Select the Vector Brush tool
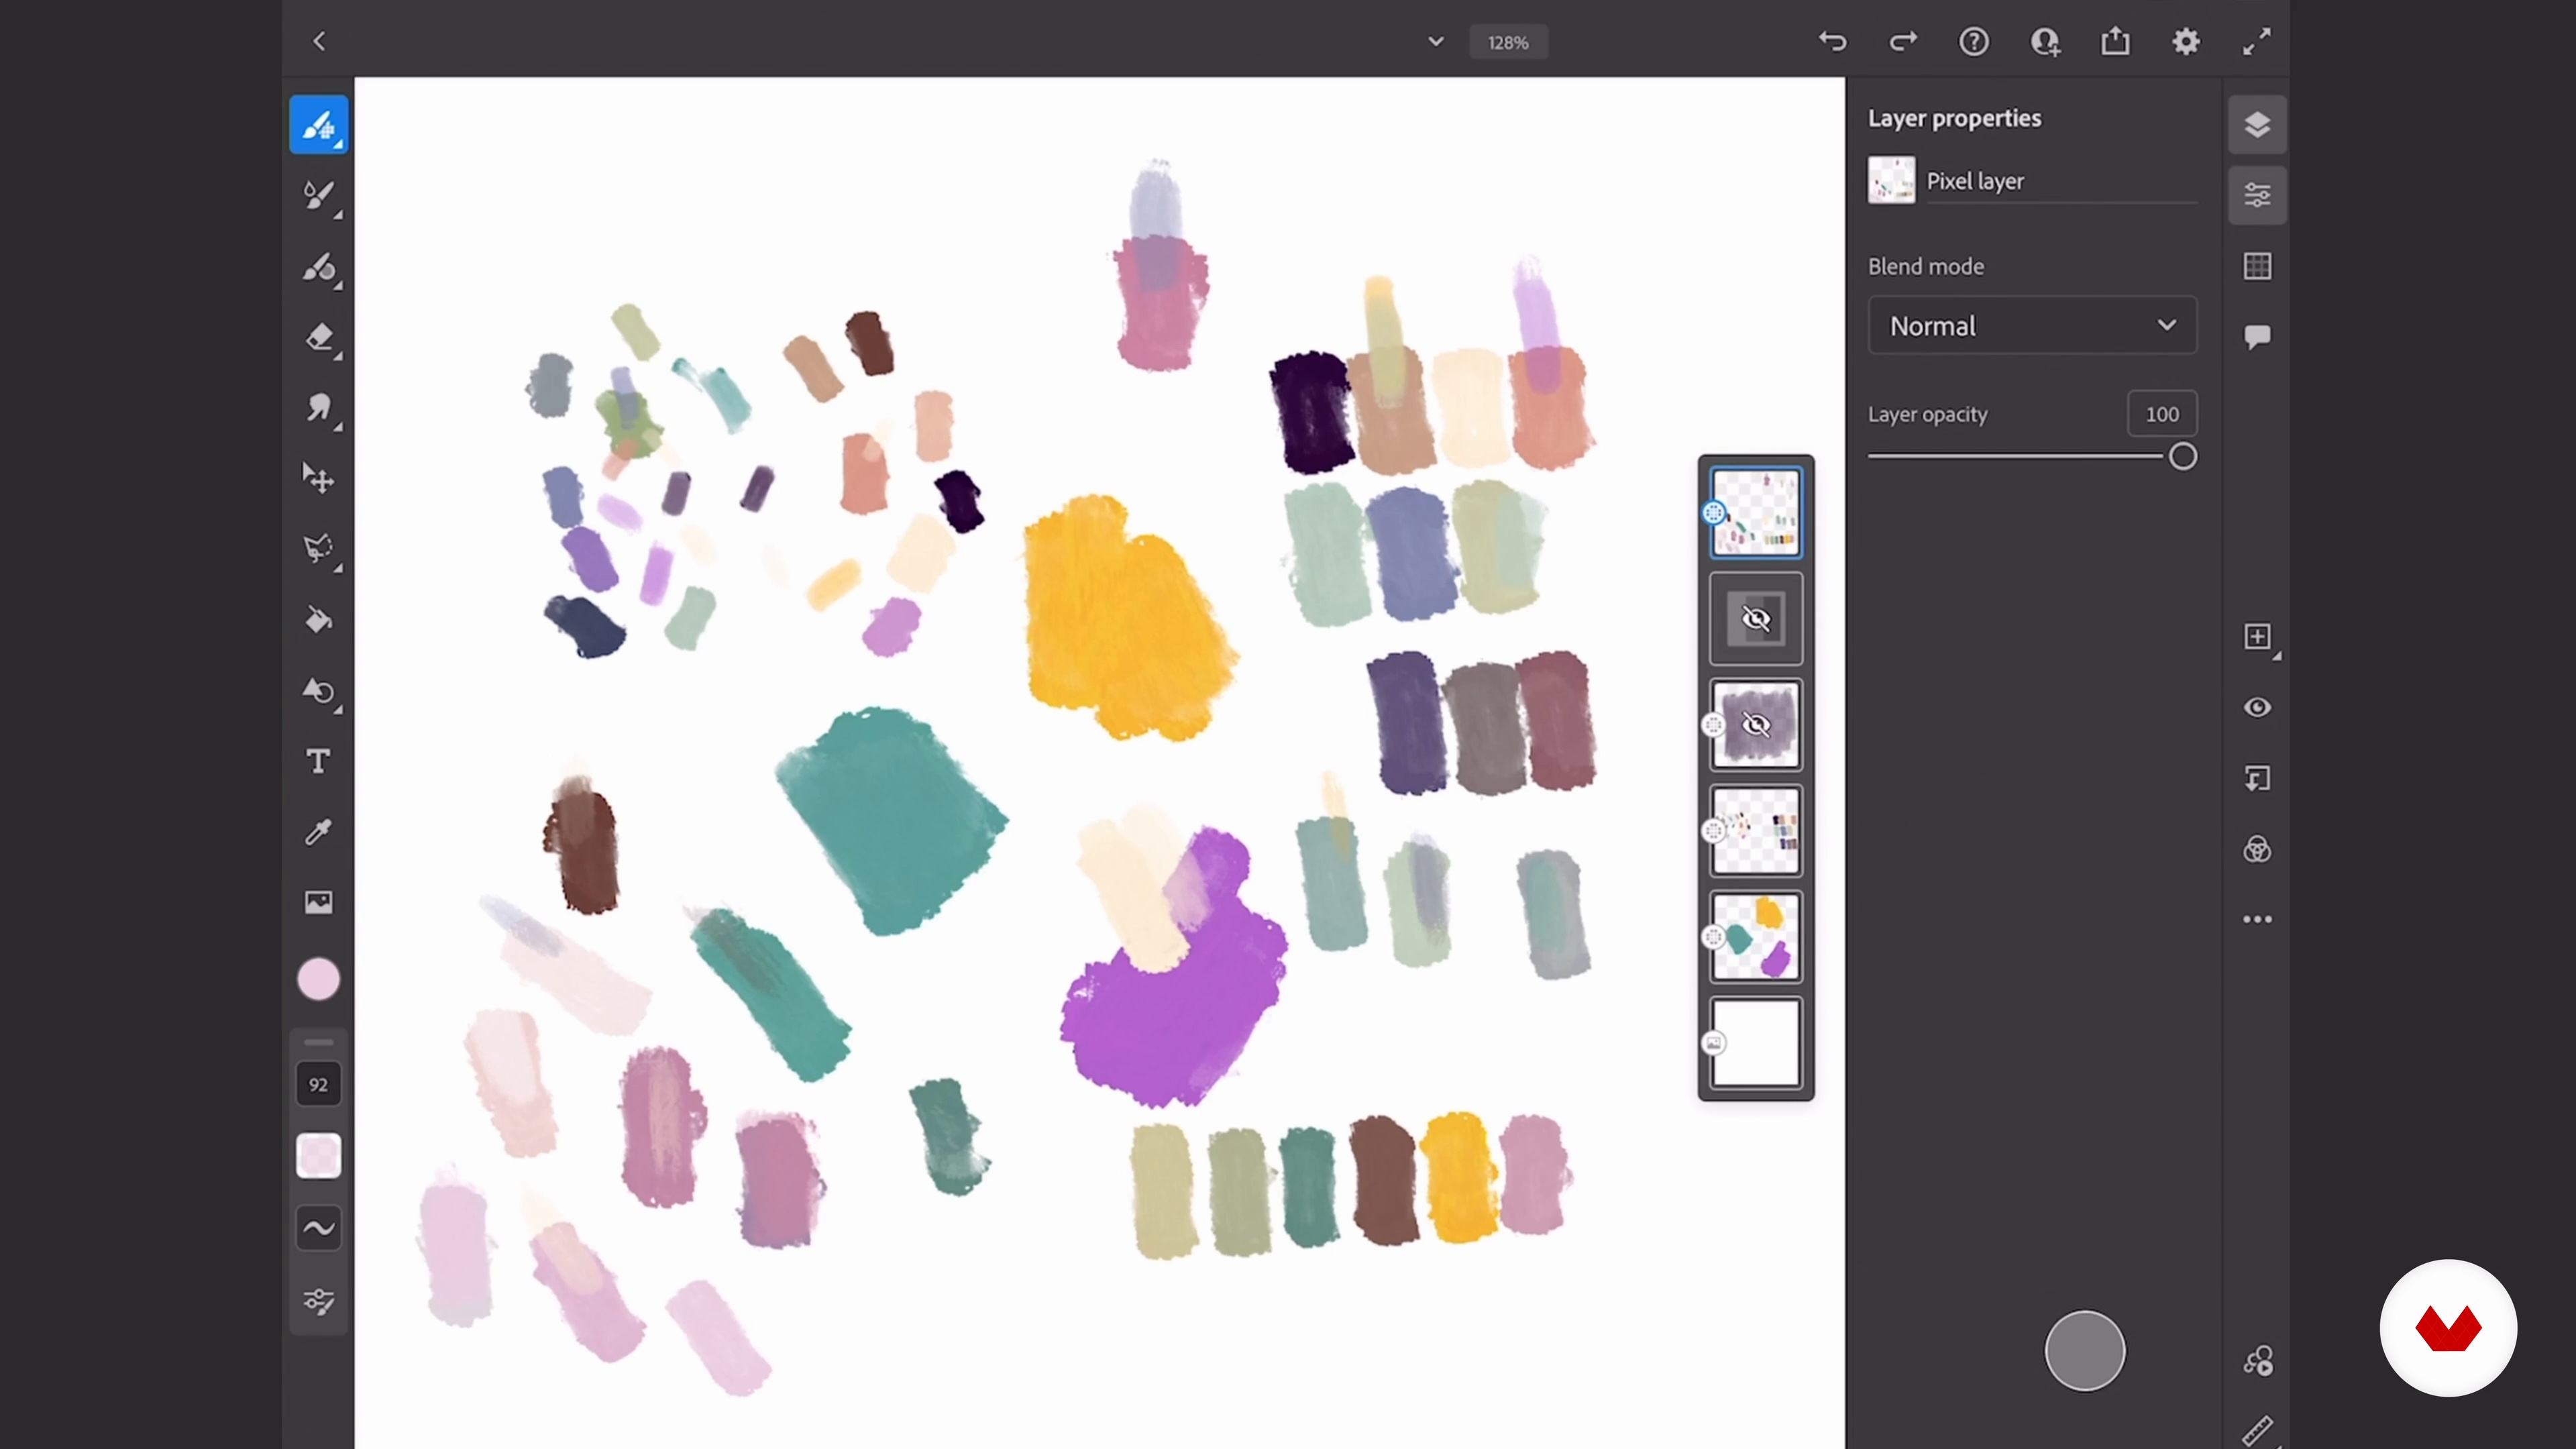2576x1449 pixels. click(x=319, y=267)
